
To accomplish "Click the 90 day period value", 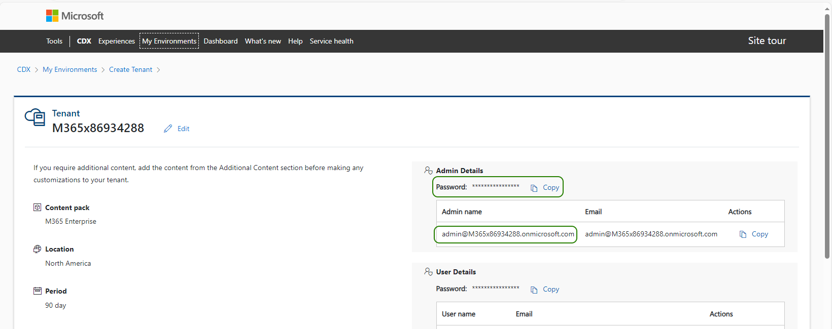I will 55,305.
